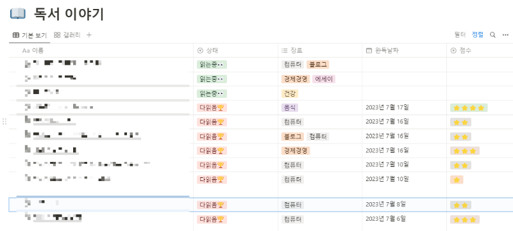Click the three-star rating in 경제경영 row
This screenshot has width=513, height=231.
464,151
